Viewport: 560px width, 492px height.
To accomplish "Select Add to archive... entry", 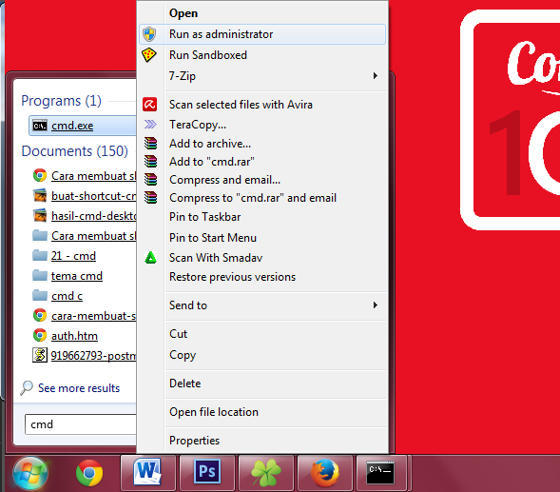I will coord(262,144).
